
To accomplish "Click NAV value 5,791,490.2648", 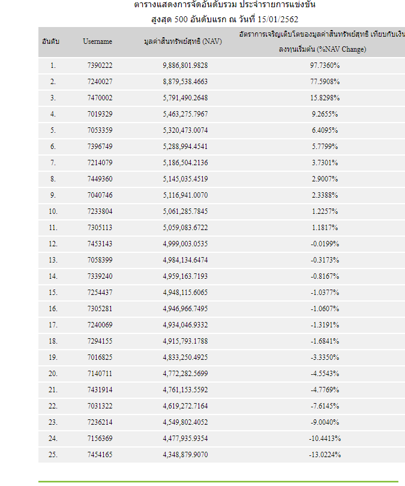I will 185,97.
